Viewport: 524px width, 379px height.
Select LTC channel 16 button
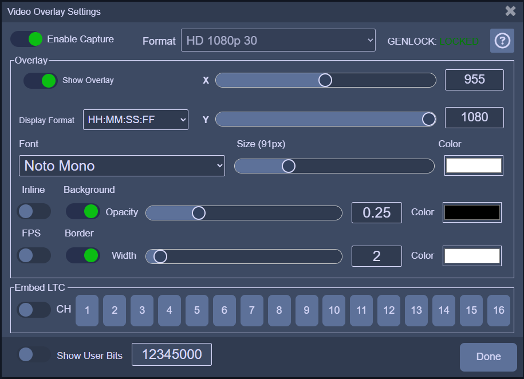(498, 310)
